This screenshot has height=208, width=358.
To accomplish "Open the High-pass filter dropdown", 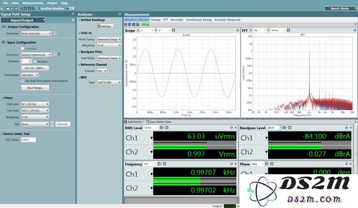I will [x=35, y=104].
